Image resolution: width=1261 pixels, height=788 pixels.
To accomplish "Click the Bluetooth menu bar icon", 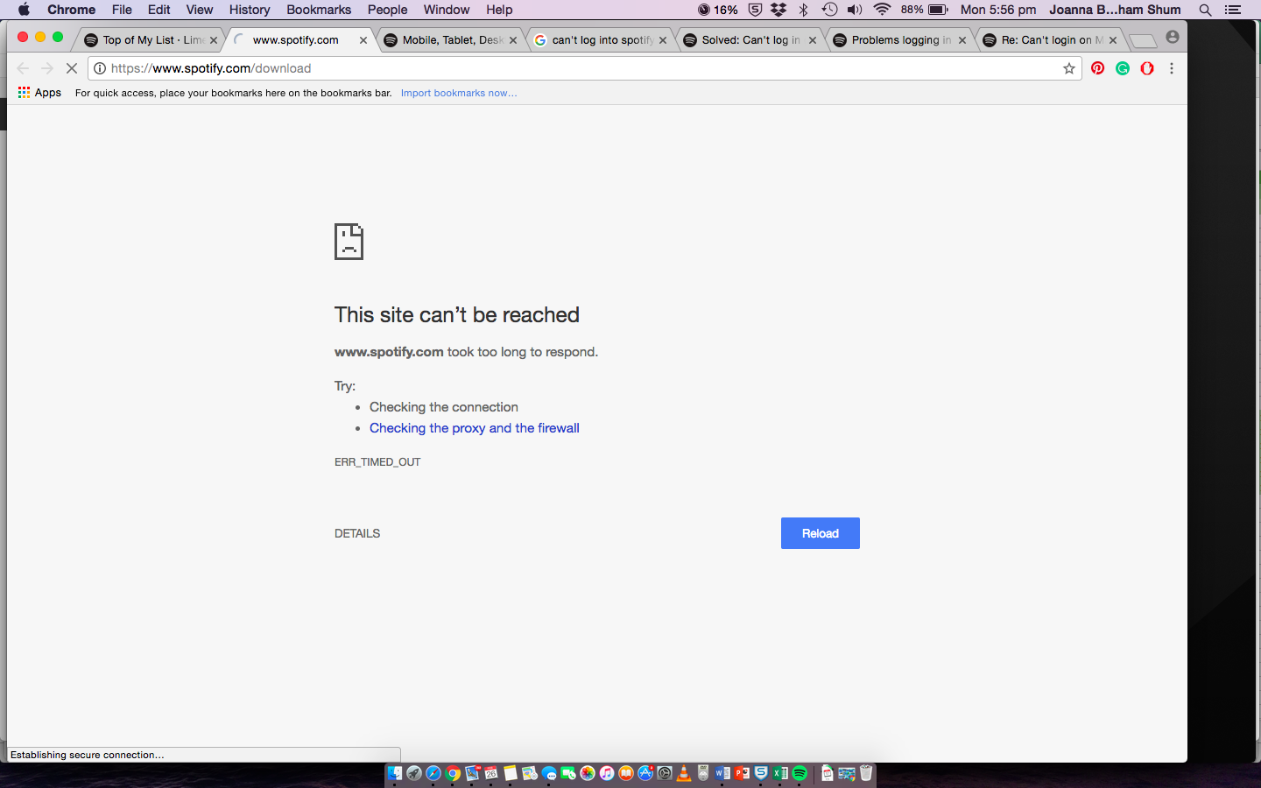I will [804, 10].
